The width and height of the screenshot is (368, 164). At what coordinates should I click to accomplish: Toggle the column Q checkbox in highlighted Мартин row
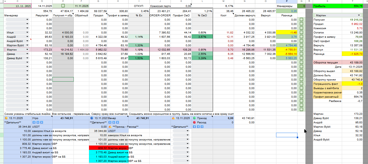[x=301, y=49]
